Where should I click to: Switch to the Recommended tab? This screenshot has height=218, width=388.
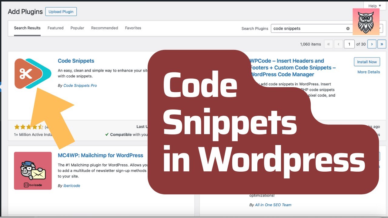105,28
